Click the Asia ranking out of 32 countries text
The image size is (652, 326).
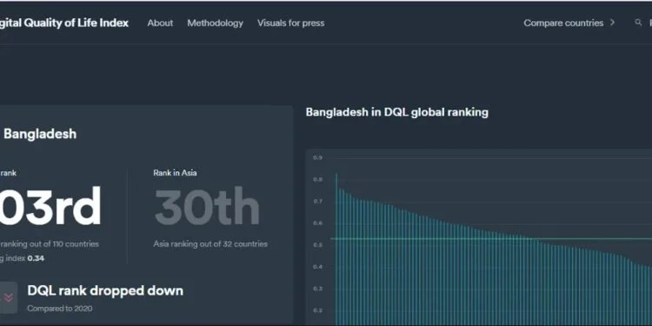tap(210, 244)
